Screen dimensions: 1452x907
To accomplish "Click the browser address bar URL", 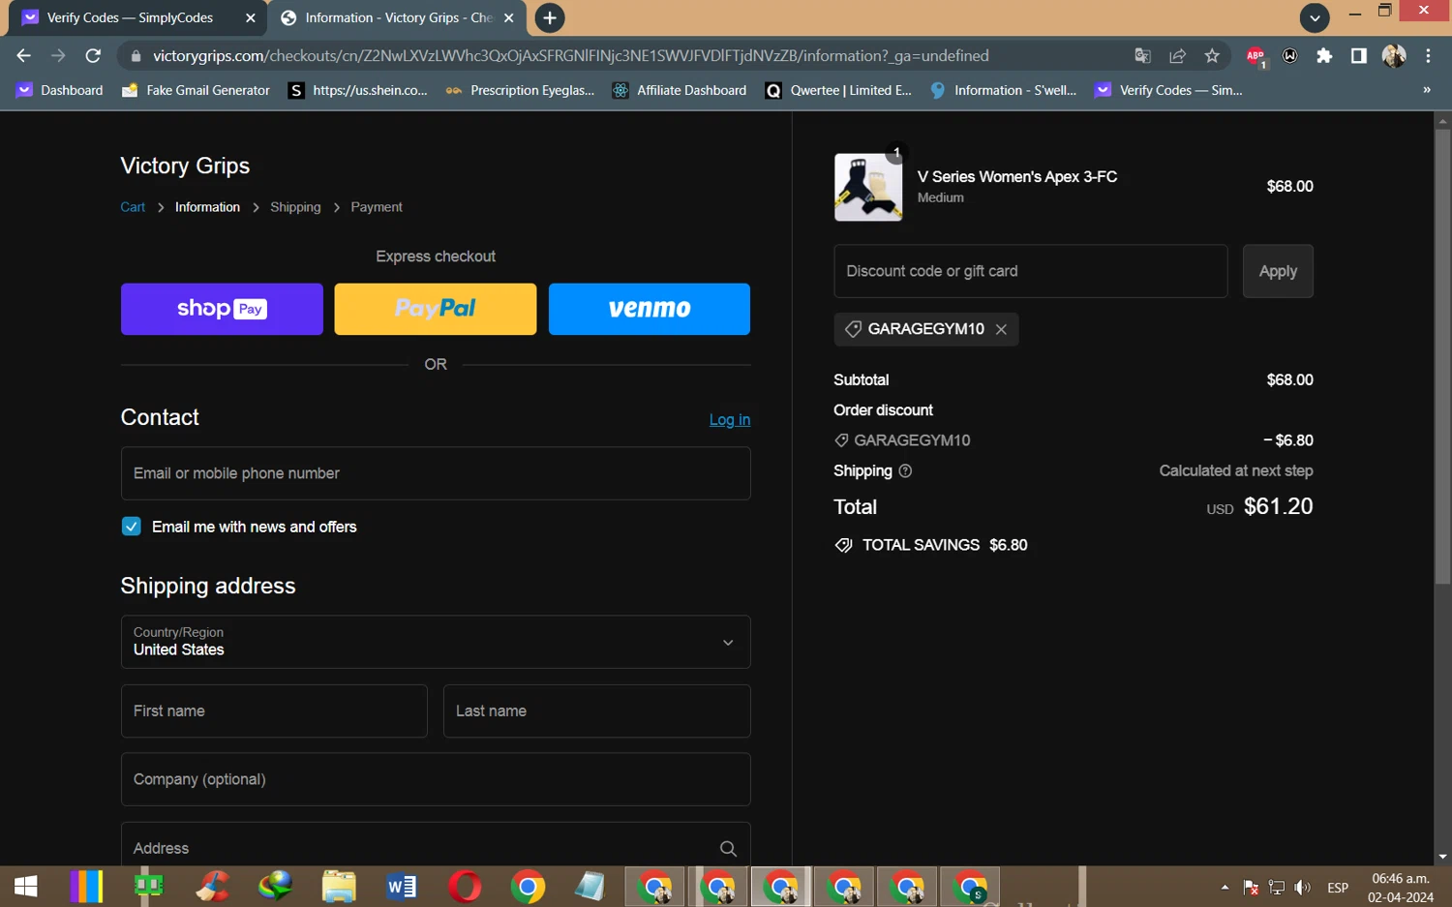I will click(x=571, y=56).
